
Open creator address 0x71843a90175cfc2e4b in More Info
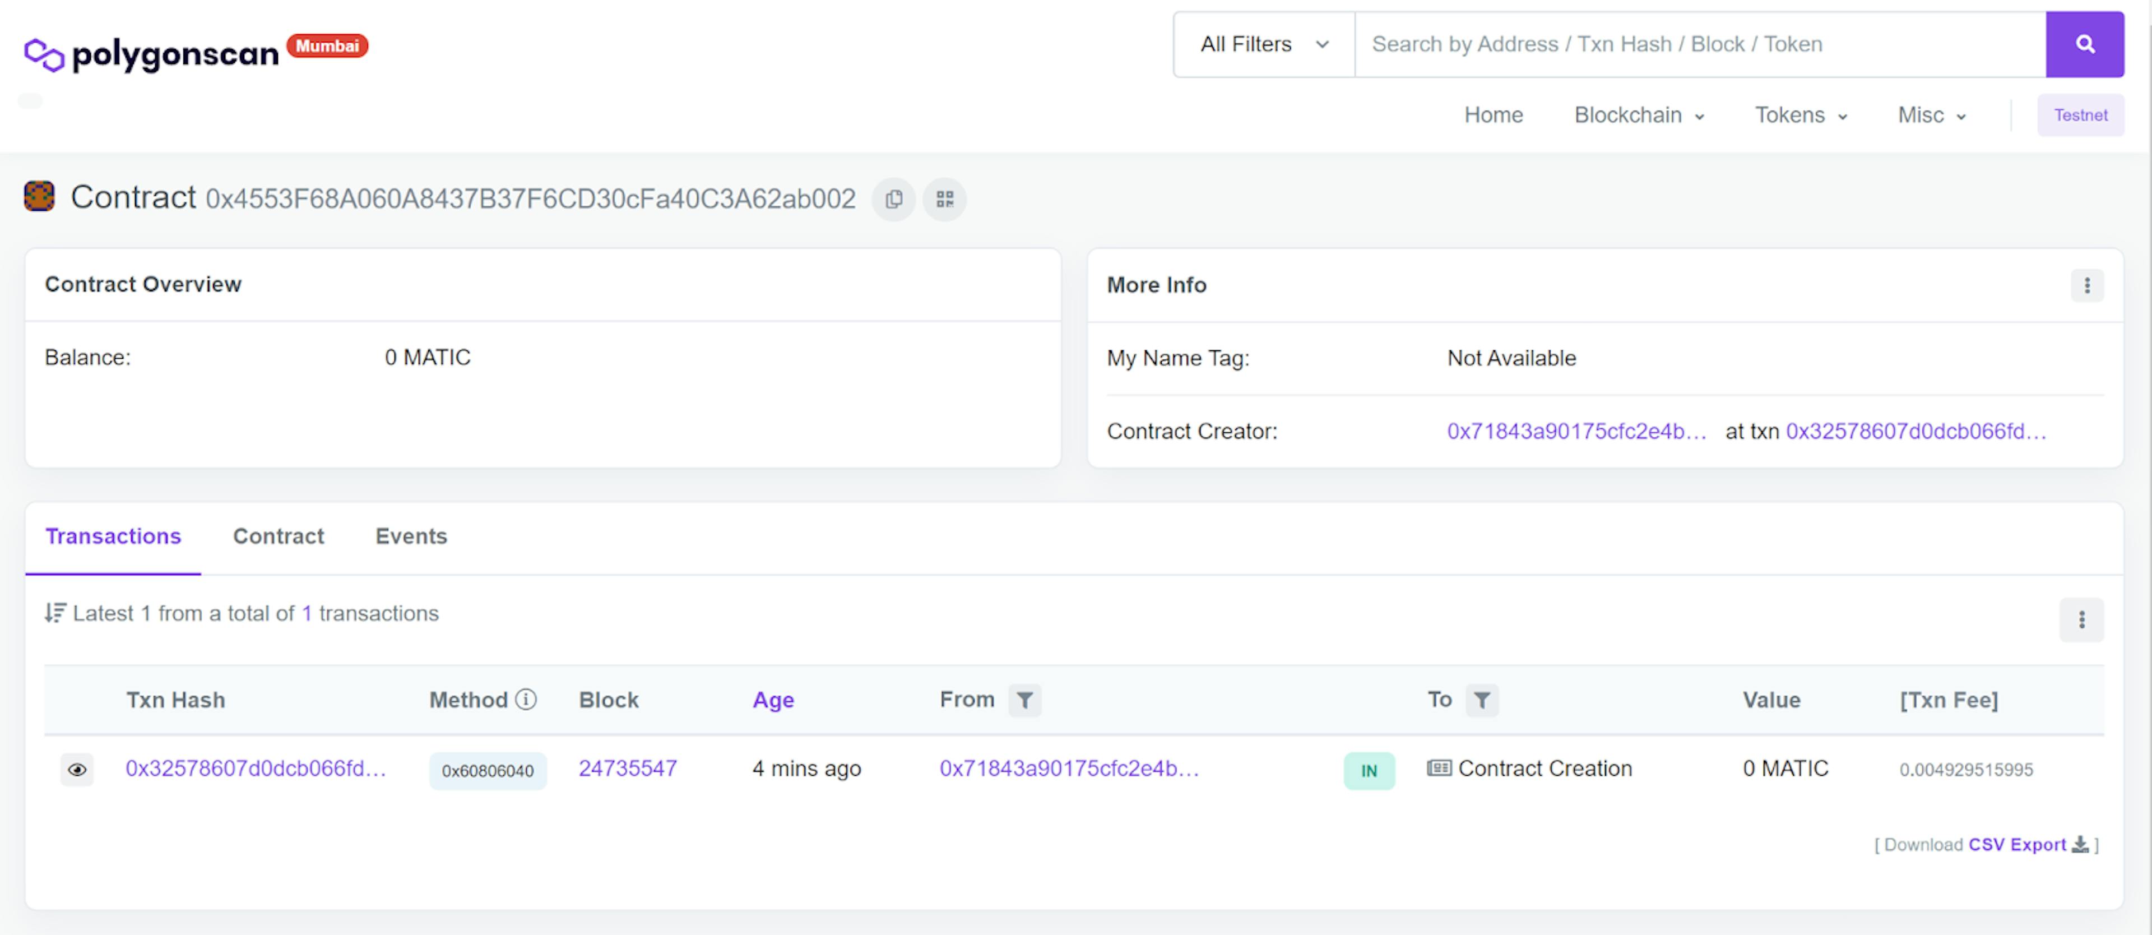click(x=1576, y=431)
